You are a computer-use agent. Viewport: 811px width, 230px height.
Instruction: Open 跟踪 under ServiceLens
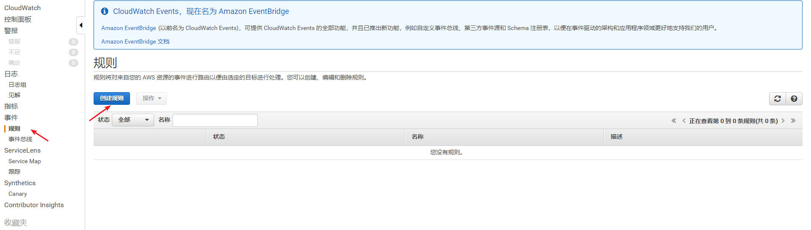(14, 172)
